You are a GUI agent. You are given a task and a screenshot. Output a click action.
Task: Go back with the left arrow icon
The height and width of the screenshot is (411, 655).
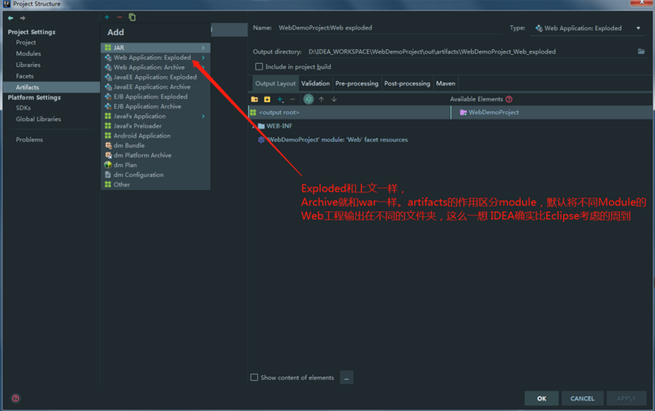pos(11,18)
